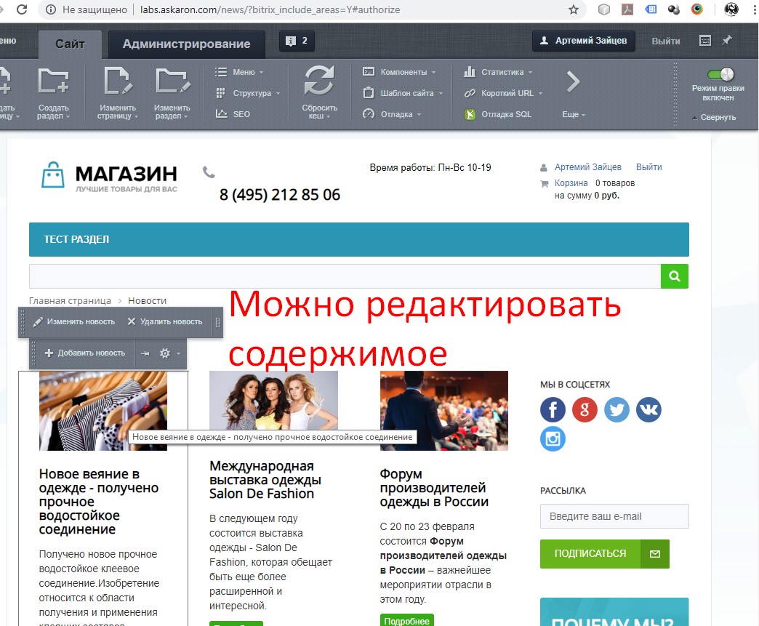Expand the Компоненты dropdown

(x=403, y=72)
